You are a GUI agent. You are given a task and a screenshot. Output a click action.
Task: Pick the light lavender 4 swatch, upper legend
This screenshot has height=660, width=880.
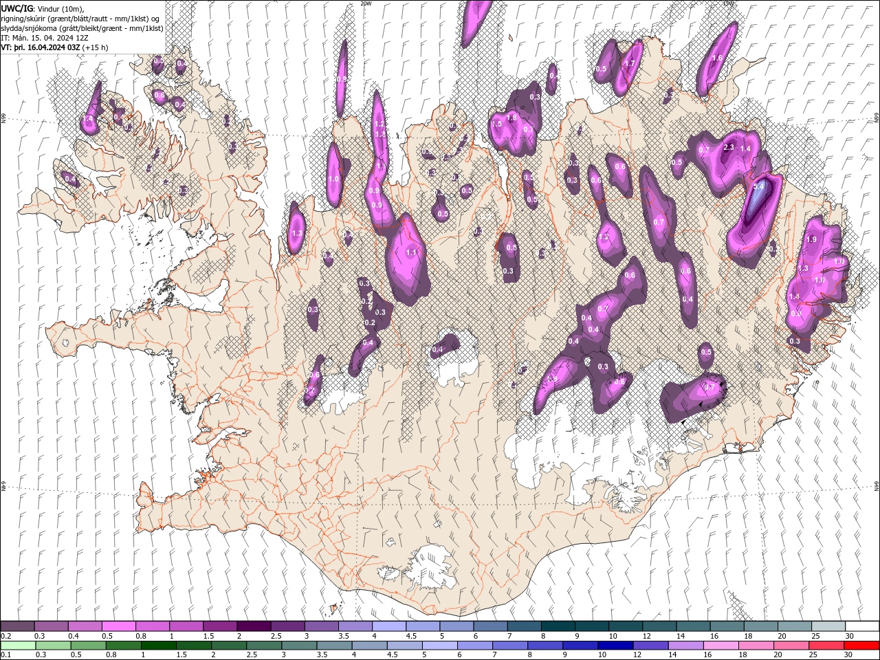[x=388, y=626]
